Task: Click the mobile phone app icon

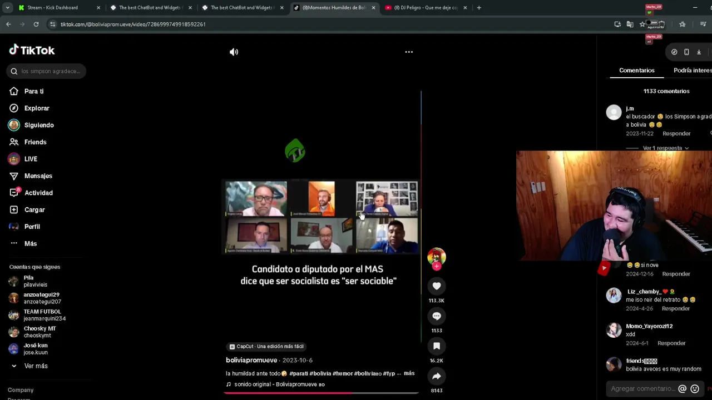Action: 686,52
